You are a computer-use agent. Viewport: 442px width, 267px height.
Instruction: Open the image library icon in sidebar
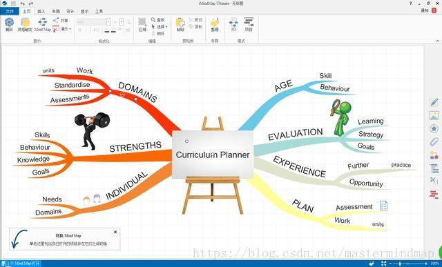point(434,115)
